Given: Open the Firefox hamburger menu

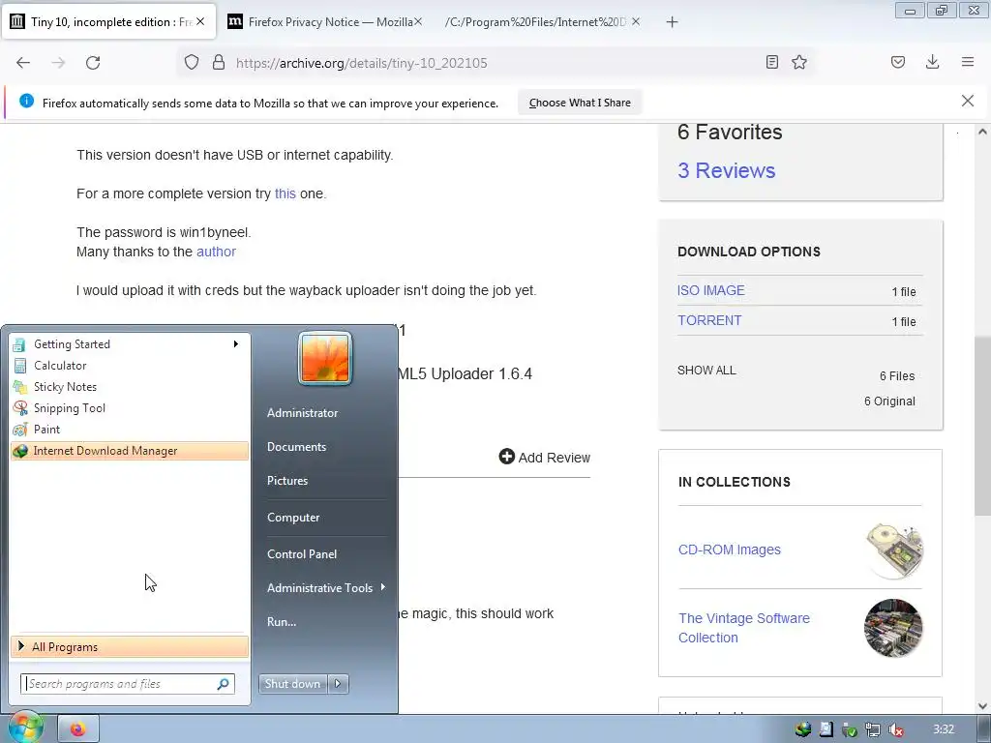Looking at the screenshot, I should [968, 62].
